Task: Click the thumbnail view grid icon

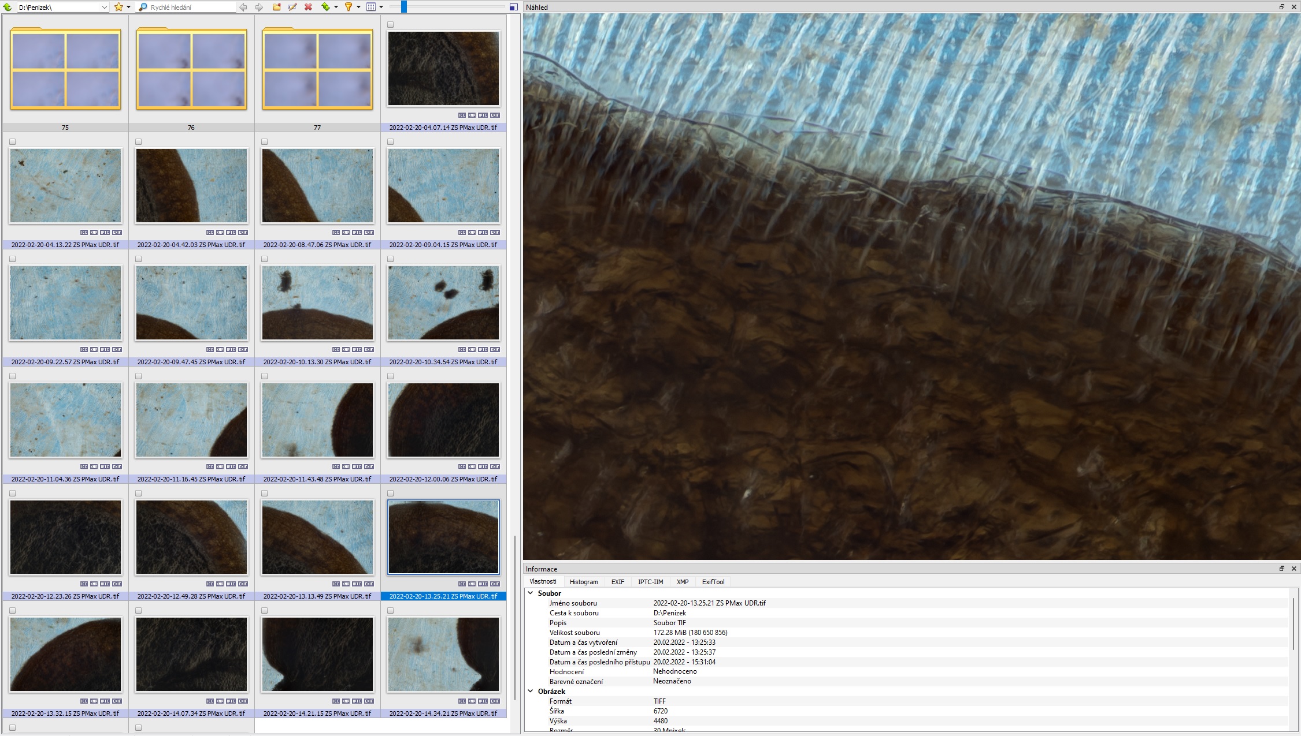Action: (371, 7)
